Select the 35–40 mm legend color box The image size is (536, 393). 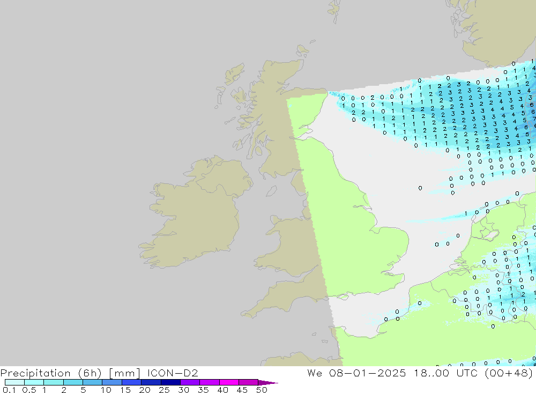(x=210, y=382)
